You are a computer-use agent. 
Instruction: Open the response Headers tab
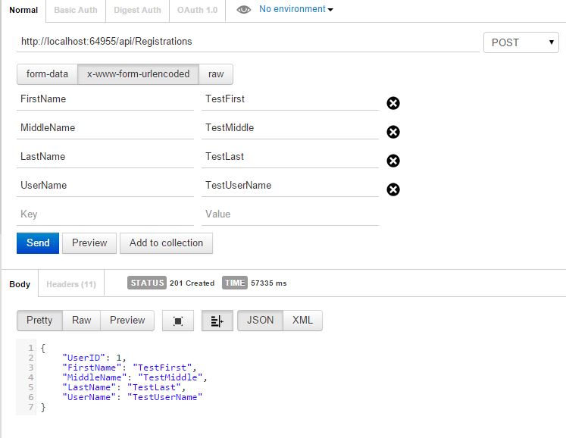click(x=71, y=284)
